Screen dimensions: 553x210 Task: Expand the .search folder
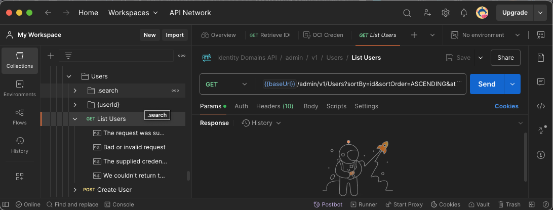click(75, 91)
